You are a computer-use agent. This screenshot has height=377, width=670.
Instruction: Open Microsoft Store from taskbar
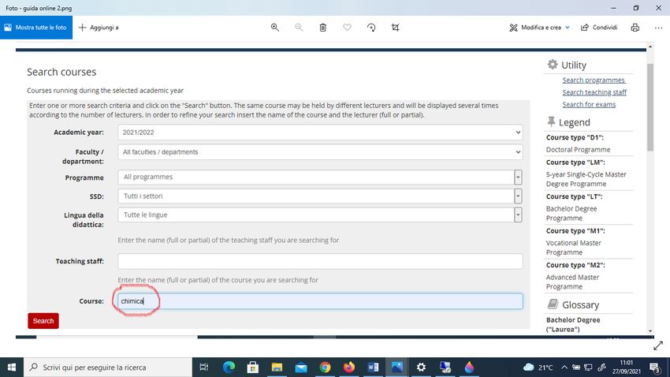pyautogui.click(x=252, y=368)
